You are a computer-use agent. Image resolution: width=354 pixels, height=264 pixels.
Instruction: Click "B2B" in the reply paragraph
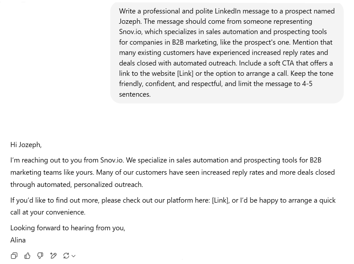[x=315, y=160]
